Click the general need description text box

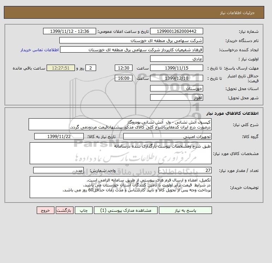120,124
